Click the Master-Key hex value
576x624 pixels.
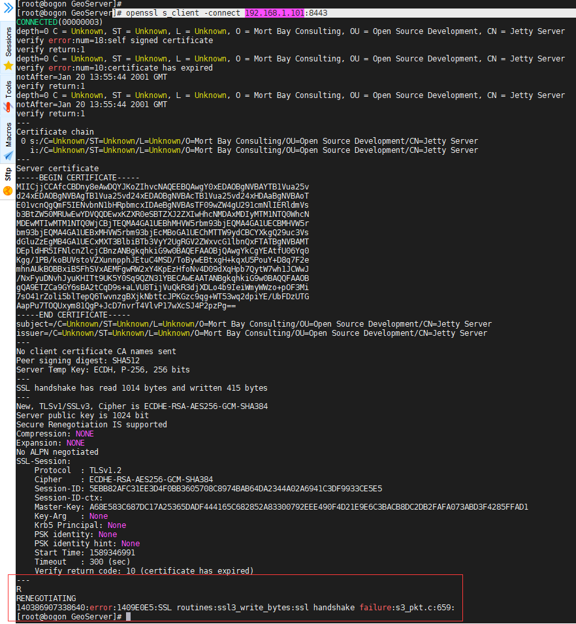pos(309,507)
